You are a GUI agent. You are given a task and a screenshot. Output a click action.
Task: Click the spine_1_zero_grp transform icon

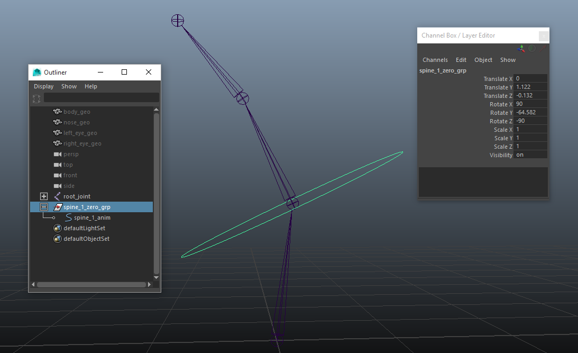[58, 207]
